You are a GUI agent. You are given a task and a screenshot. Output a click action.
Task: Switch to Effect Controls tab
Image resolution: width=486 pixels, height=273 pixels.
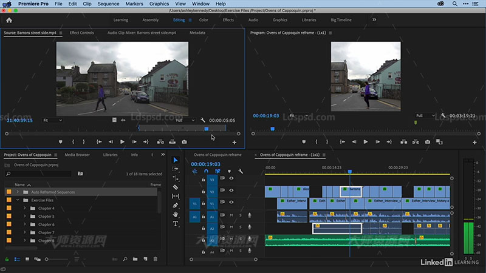pyautogui.click(x=81, y=33)
